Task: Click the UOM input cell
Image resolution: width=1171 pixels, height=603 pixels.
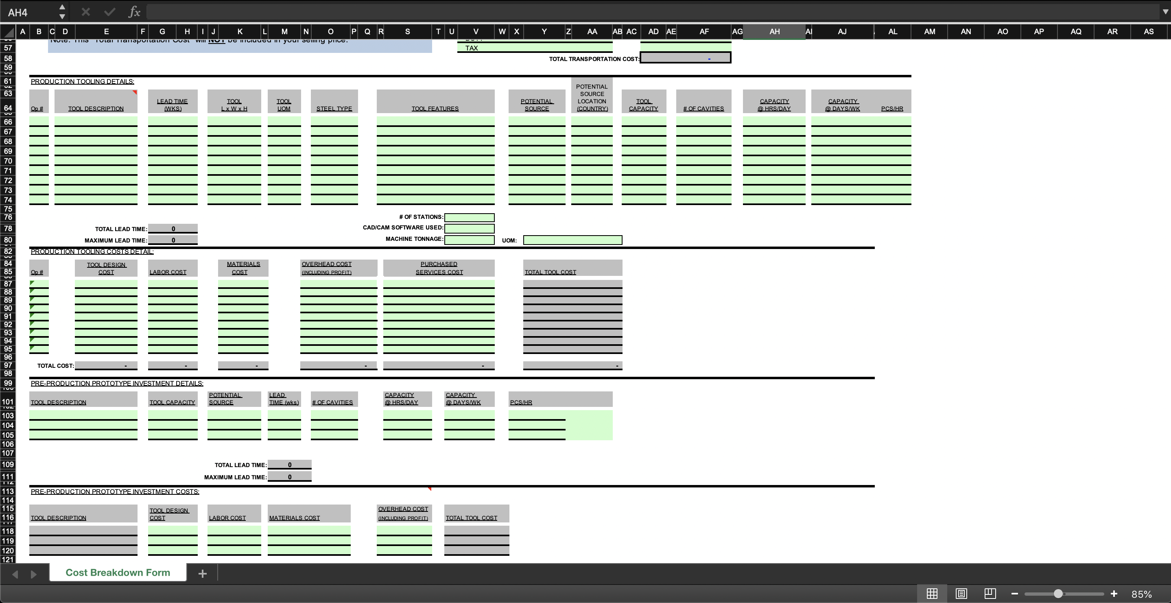Action: coord(572,240)
